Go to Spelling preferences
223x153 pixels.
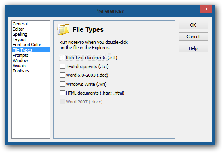20,34
